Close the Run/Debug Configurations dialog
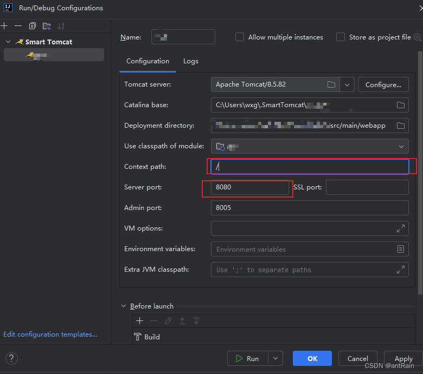423x374 pixels. [x=420, y=8]
